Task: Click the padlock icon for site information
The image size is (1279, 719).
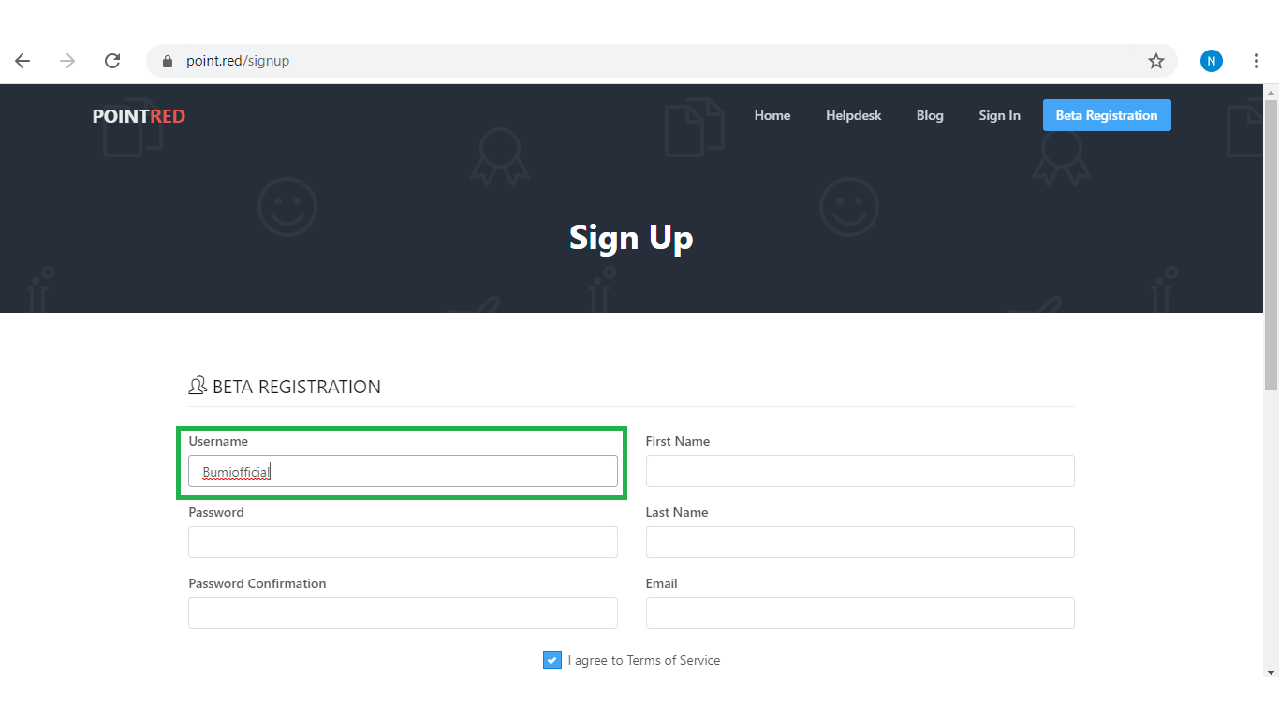Action: point(167,60)
